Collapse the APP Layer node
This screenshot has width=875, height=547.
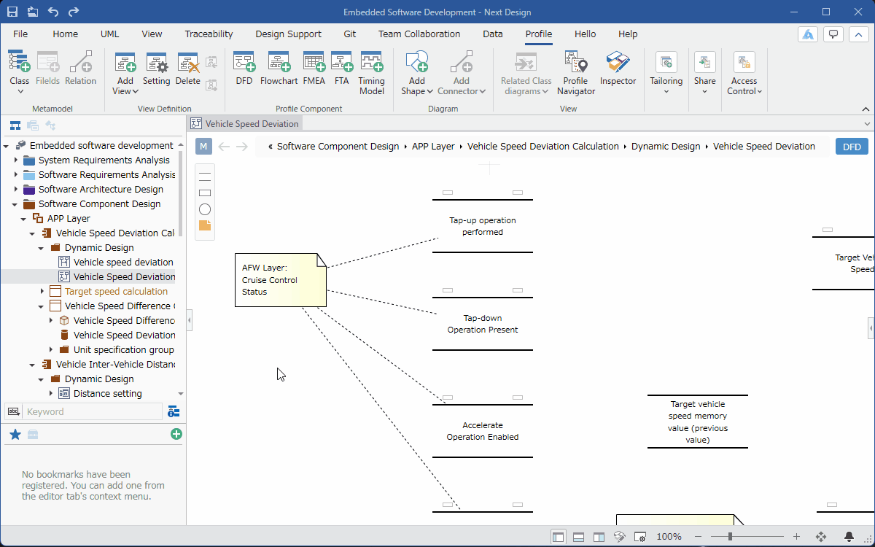24,219
